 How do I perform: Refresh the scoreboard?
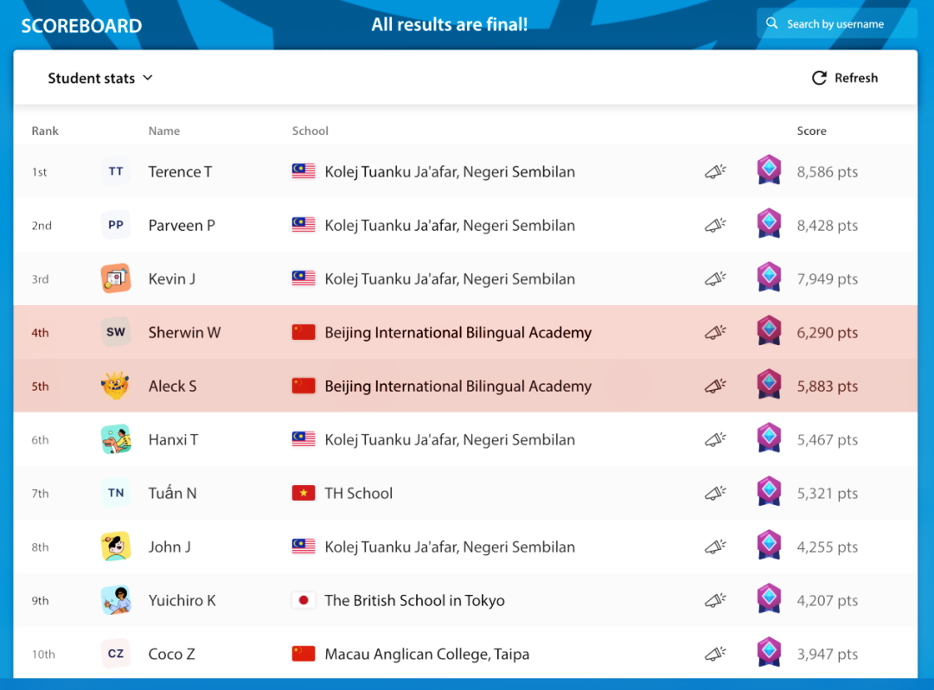coord(845,78)
